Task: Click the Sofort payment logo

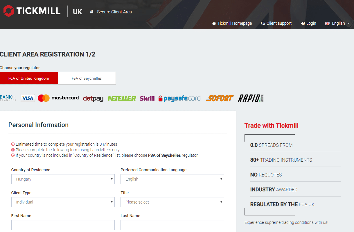Action: point(220,98)
